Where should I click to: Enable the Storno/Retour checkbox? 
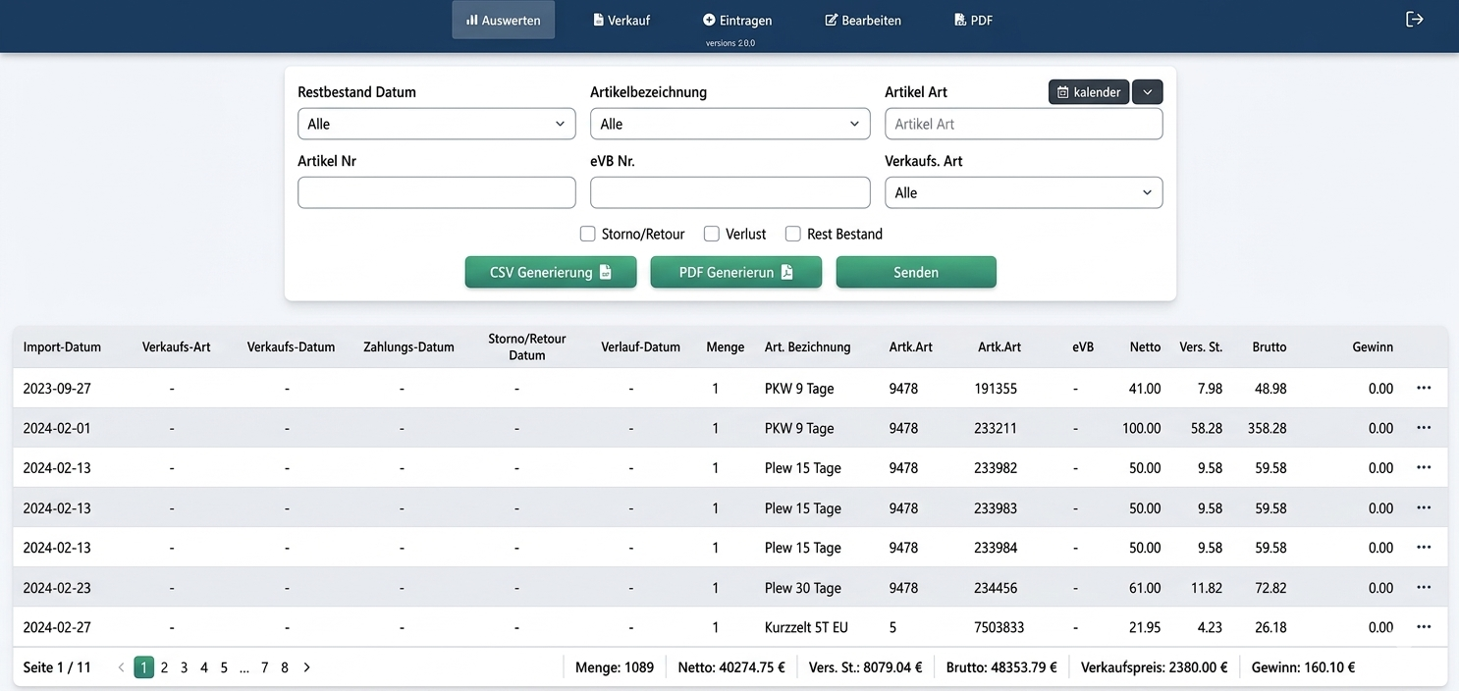point(587,234)
